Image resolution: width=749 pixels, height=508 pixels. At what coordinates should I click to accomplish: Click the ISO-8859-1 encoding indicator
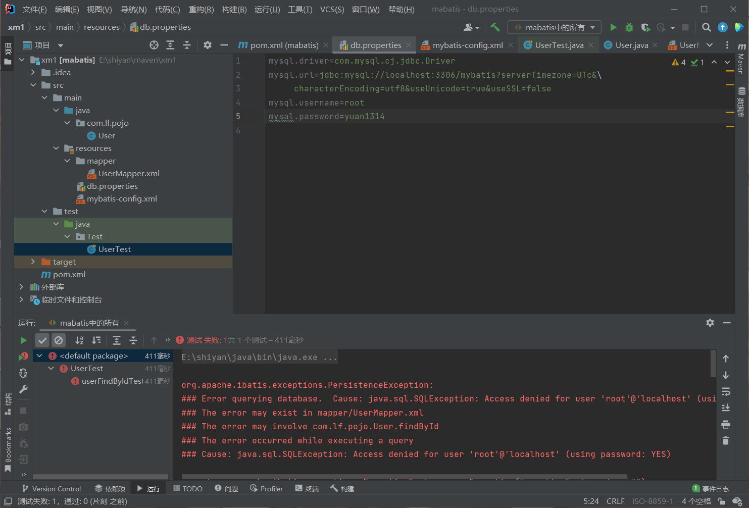point(653,501)
